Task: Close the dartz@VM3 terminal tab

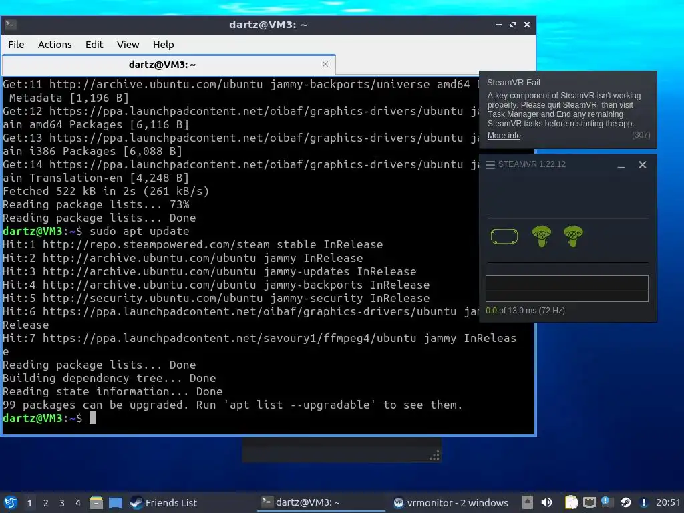Action: coord(325,64)
